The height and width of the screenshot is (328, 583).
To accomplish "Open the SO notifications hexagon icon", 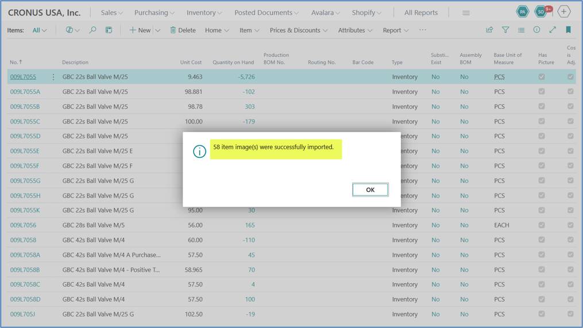I will tap(541, 12).
